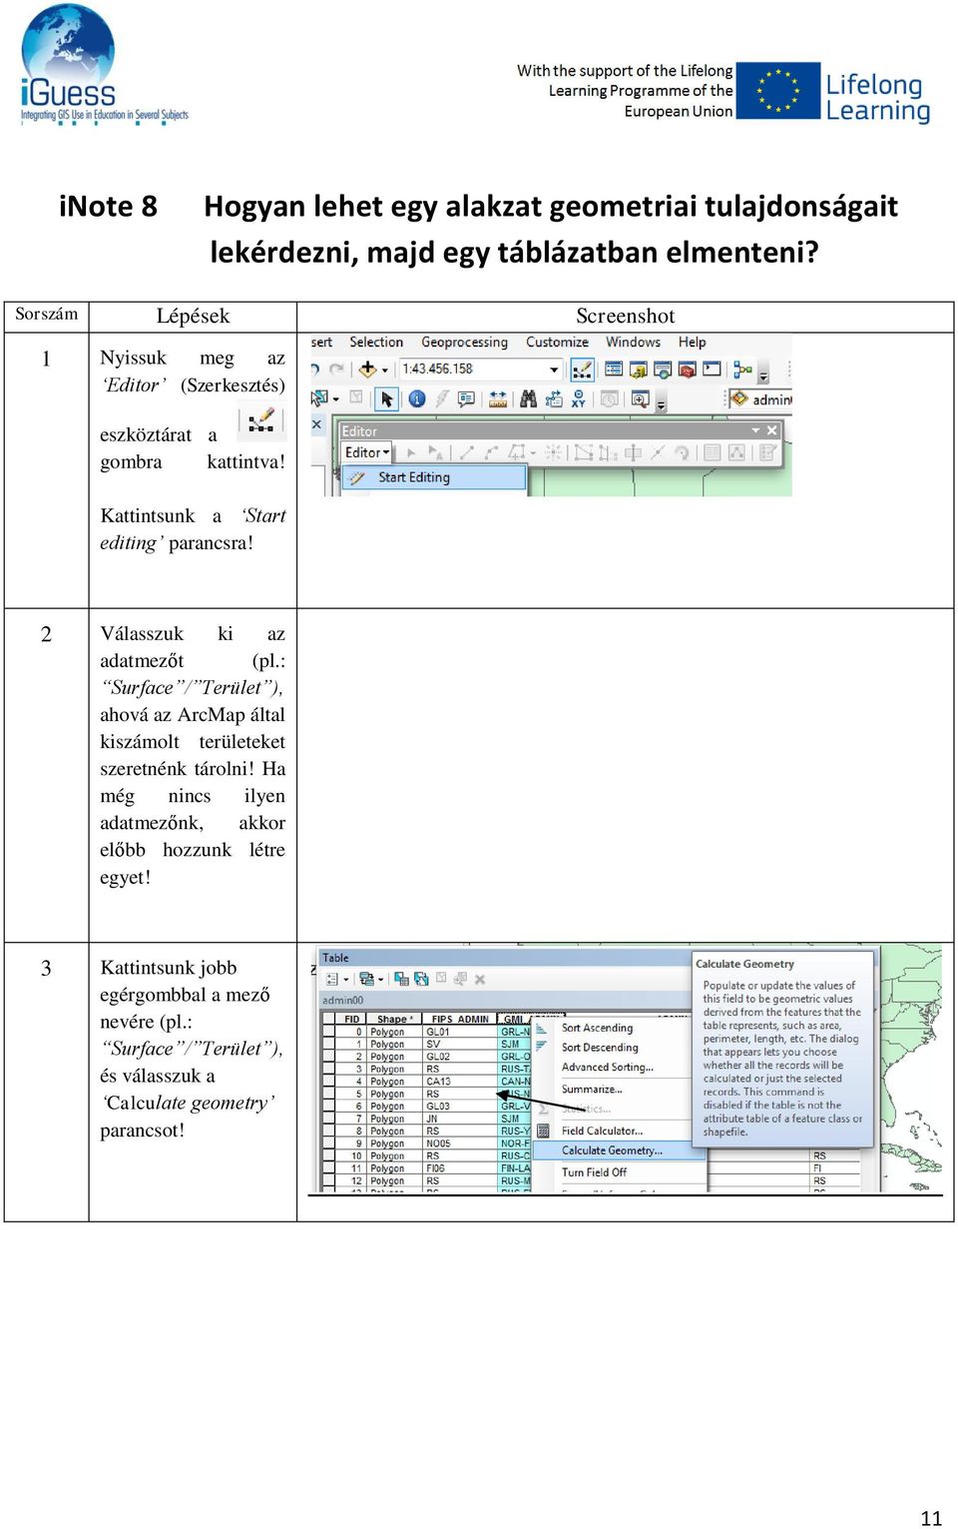Open the Catalog window icon
958x1529 pixels.
point(639,370)
